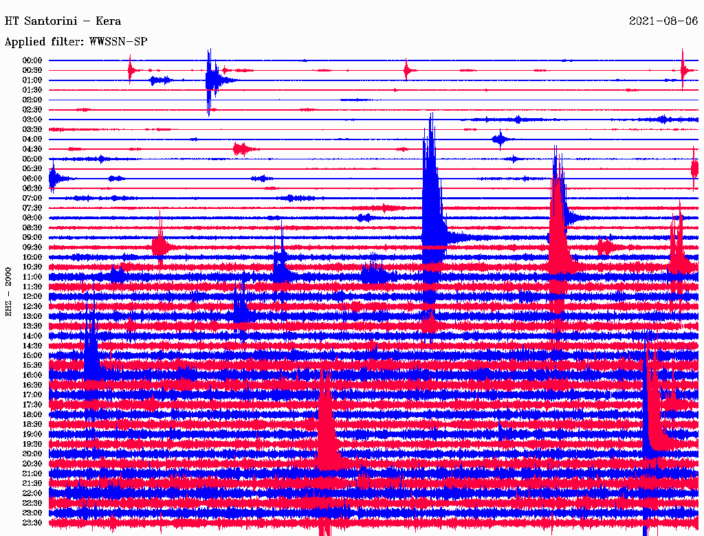Select the 19:30 time label
The image size is (704, 536).
pos(32,444)
